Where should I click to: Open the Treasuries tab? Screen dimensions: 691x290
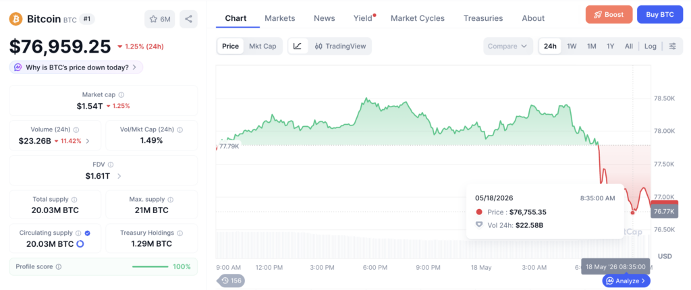tap(483, 18)
